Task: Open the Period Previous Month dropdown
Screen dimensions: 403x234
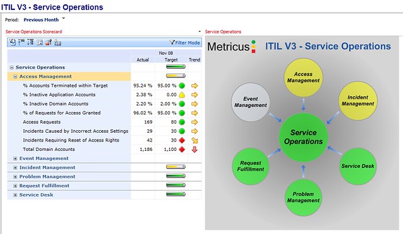Action: 44,19
